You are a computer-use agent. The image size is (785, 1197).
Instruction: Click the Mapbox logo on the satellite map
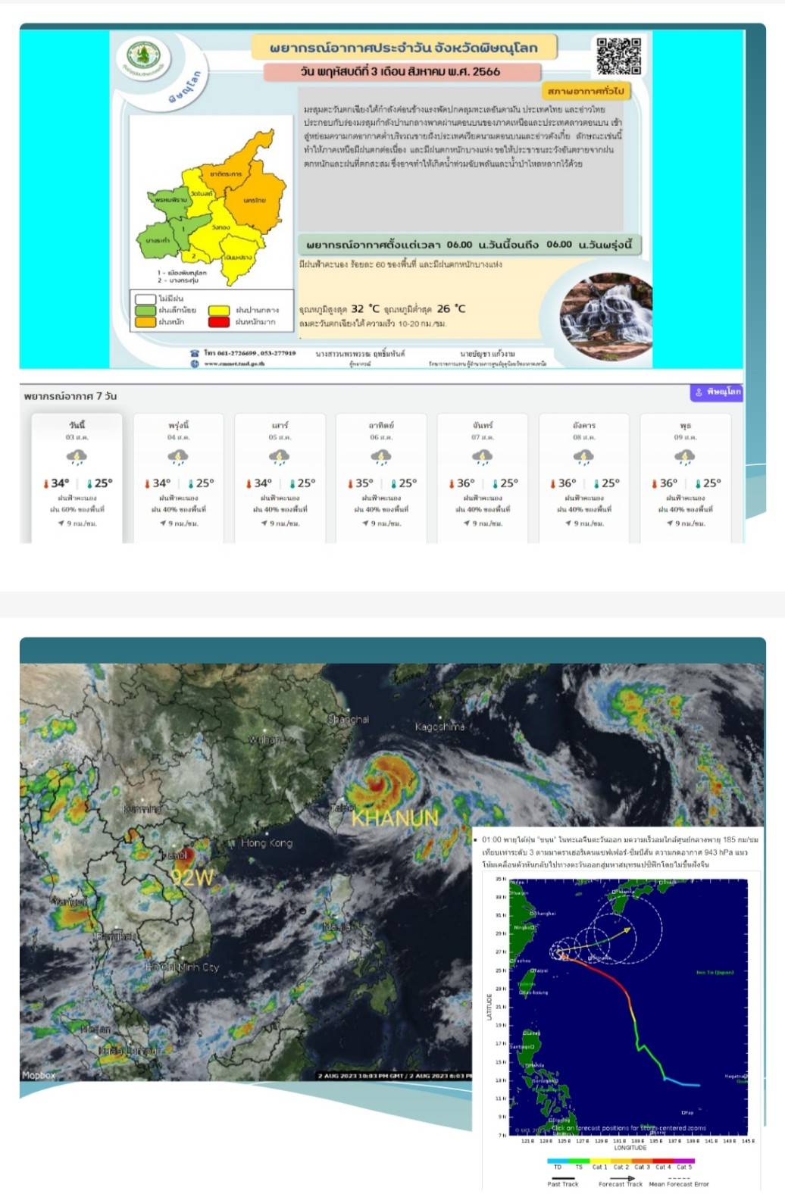point(39,1075)
